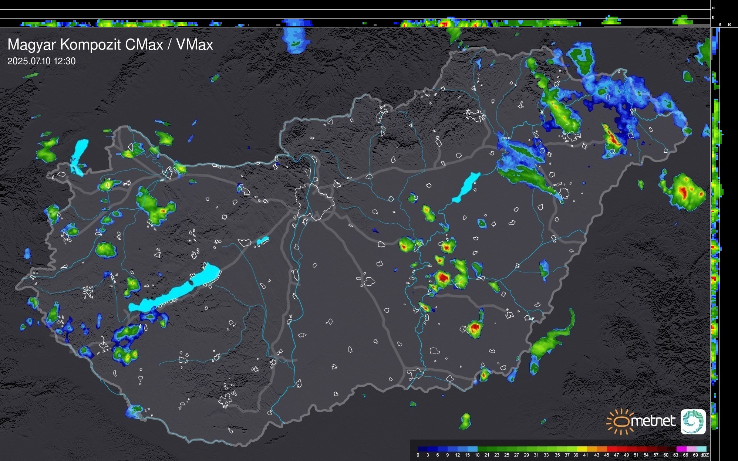This screenshot has width=738, height=461.
Task: Select the bright red 45 dBZ swatch
Action: click(612, 449)
